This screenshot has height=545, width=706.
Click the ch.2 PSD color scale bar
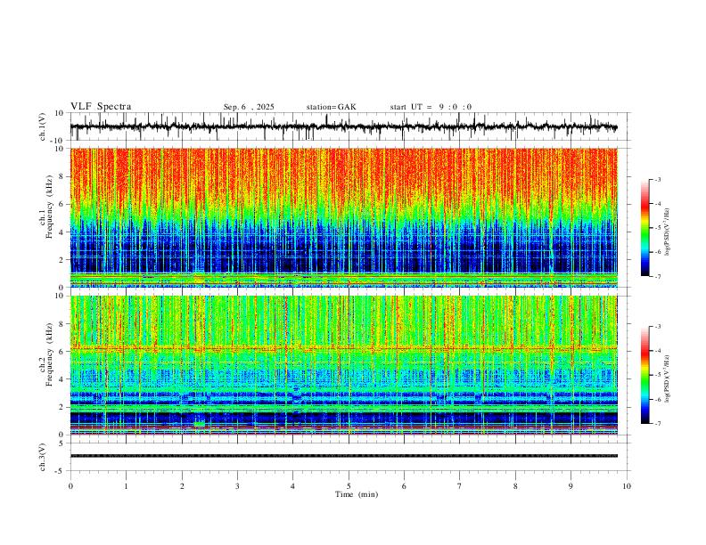click(x=644, y=375)
